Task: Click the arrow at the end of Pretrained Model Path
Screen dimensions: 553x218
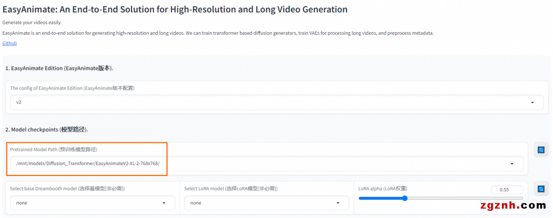Action: point(512,164)
